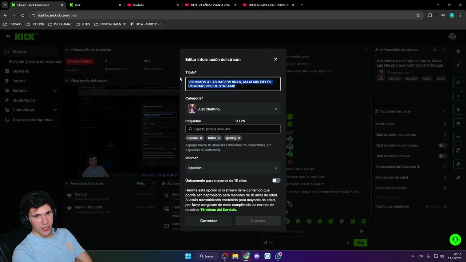The image size is (466, 262).
Task: Open the Categoría dropdown showing Just Chatting
Action: click(233, 109)
